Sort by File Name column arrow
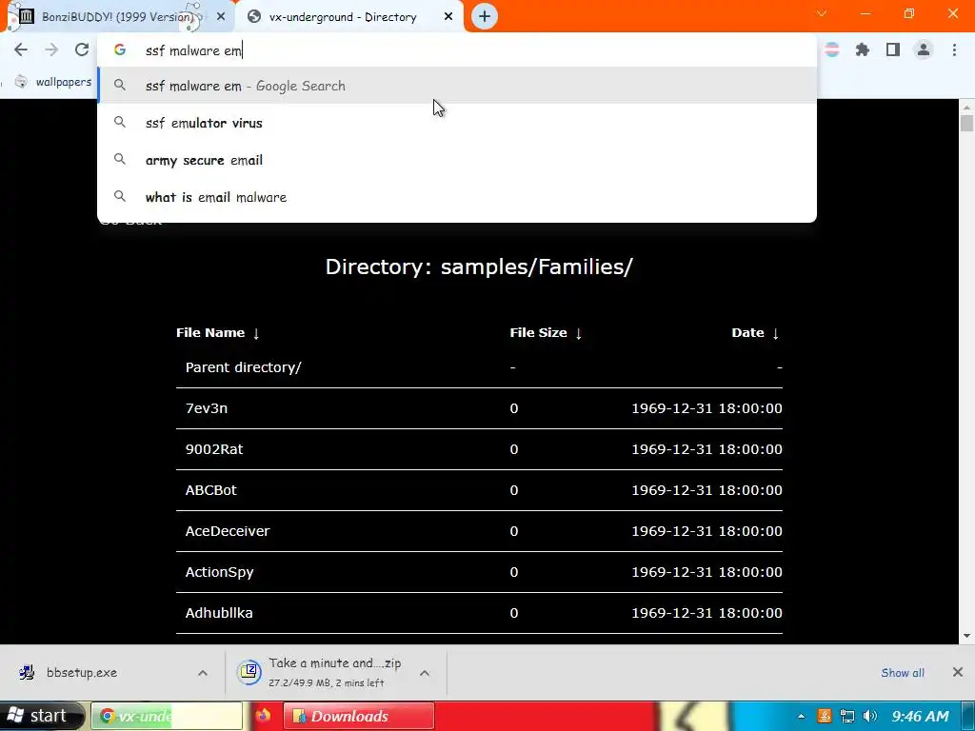 [x=255, y=333]
